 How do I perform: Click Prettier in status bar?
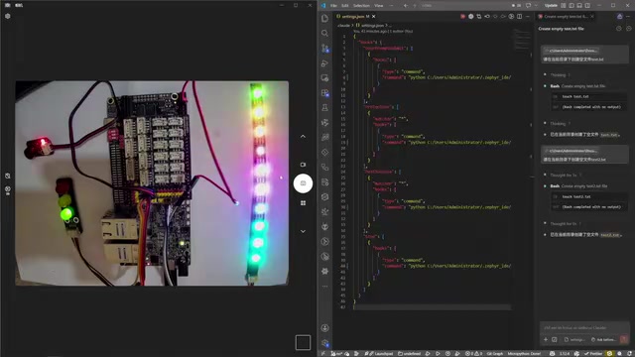594,353
